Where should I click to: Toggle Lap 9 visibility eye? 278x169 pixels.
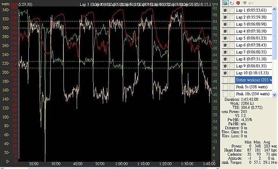225,66
